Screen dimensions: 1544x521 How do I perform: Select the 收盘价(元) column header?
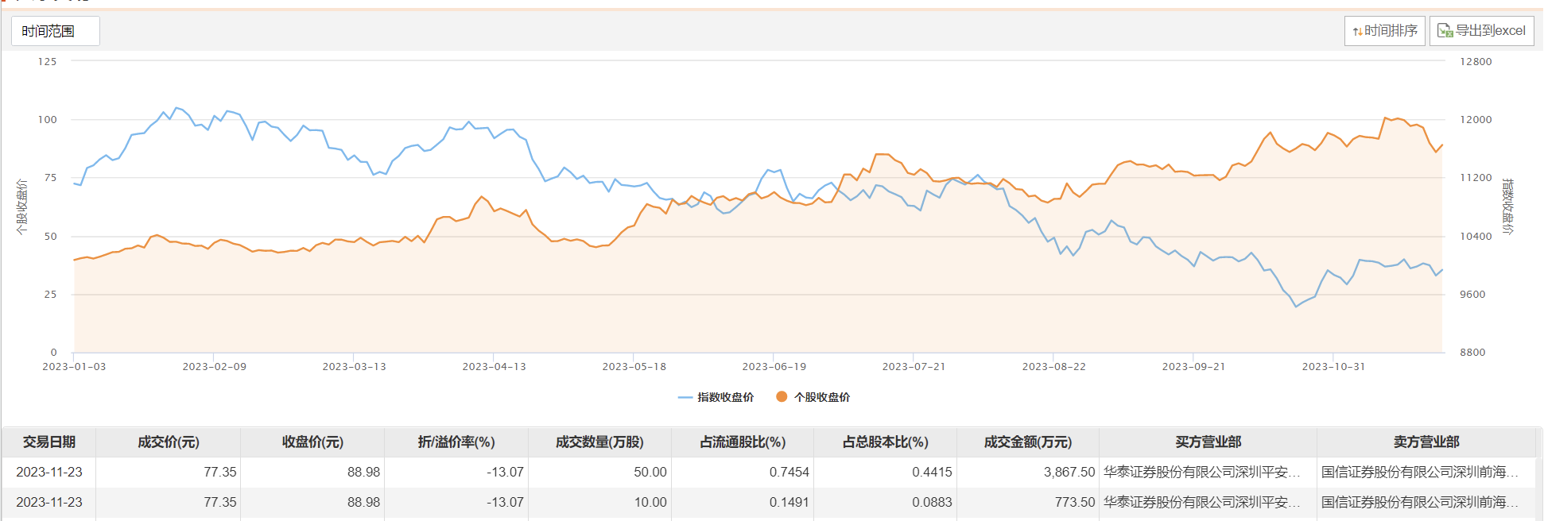click(312, 442)
